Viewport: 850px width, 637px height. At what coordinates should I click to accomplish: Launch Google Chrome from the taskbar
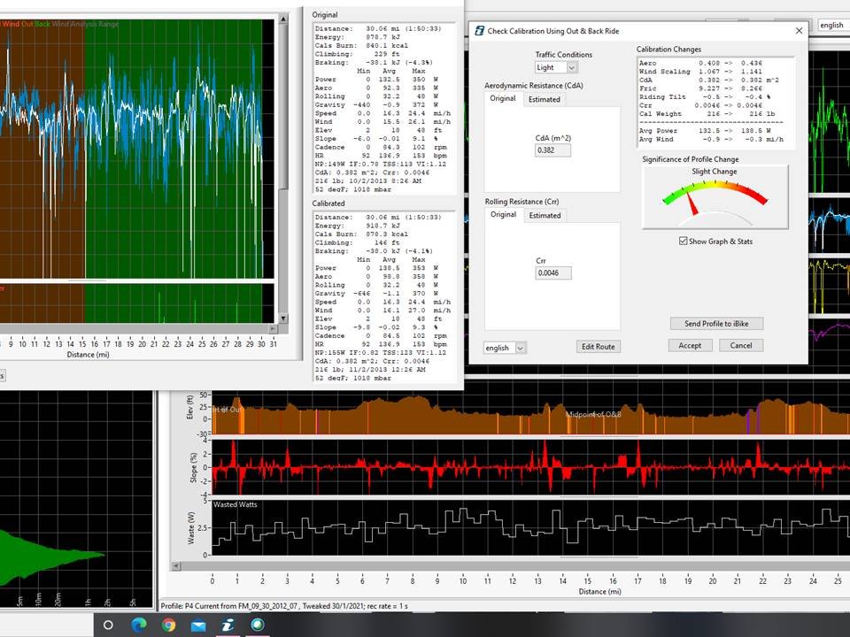click(169, 625)
